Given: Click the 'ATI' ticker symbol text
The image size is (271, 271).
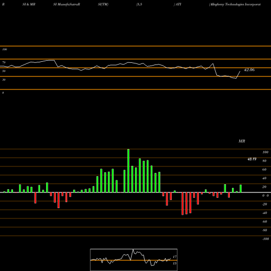Looking at the screenshot, I should 178,4.
